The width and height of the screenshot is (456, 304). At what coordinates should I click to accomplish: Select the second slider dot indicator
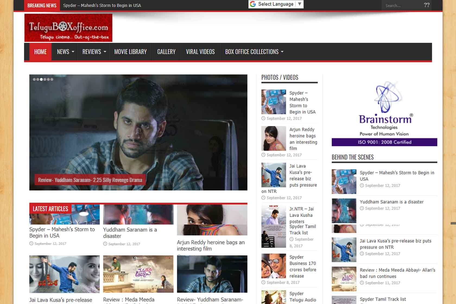click(x=38, y=79)
